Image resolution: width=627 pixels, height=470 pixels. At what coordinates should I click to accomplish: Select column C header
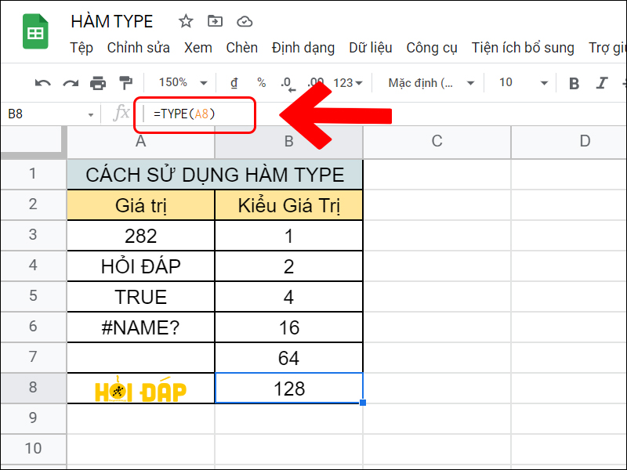coord(437,142)
